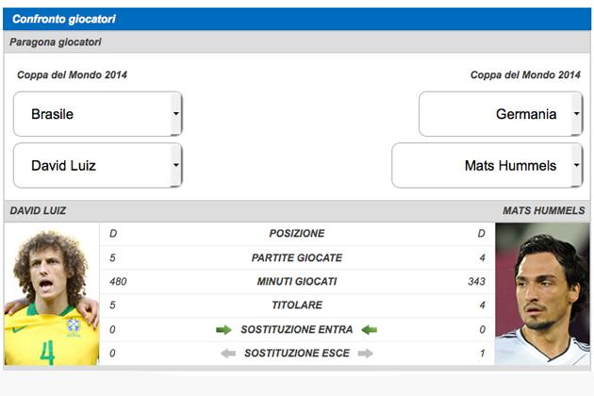Click the green right arrow beside Sostituzione Entra
594x396 pixels.
[223, 330]
